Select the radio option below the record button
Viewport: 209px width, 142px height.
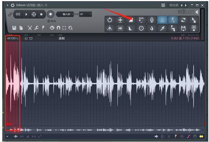pos(49,21)
